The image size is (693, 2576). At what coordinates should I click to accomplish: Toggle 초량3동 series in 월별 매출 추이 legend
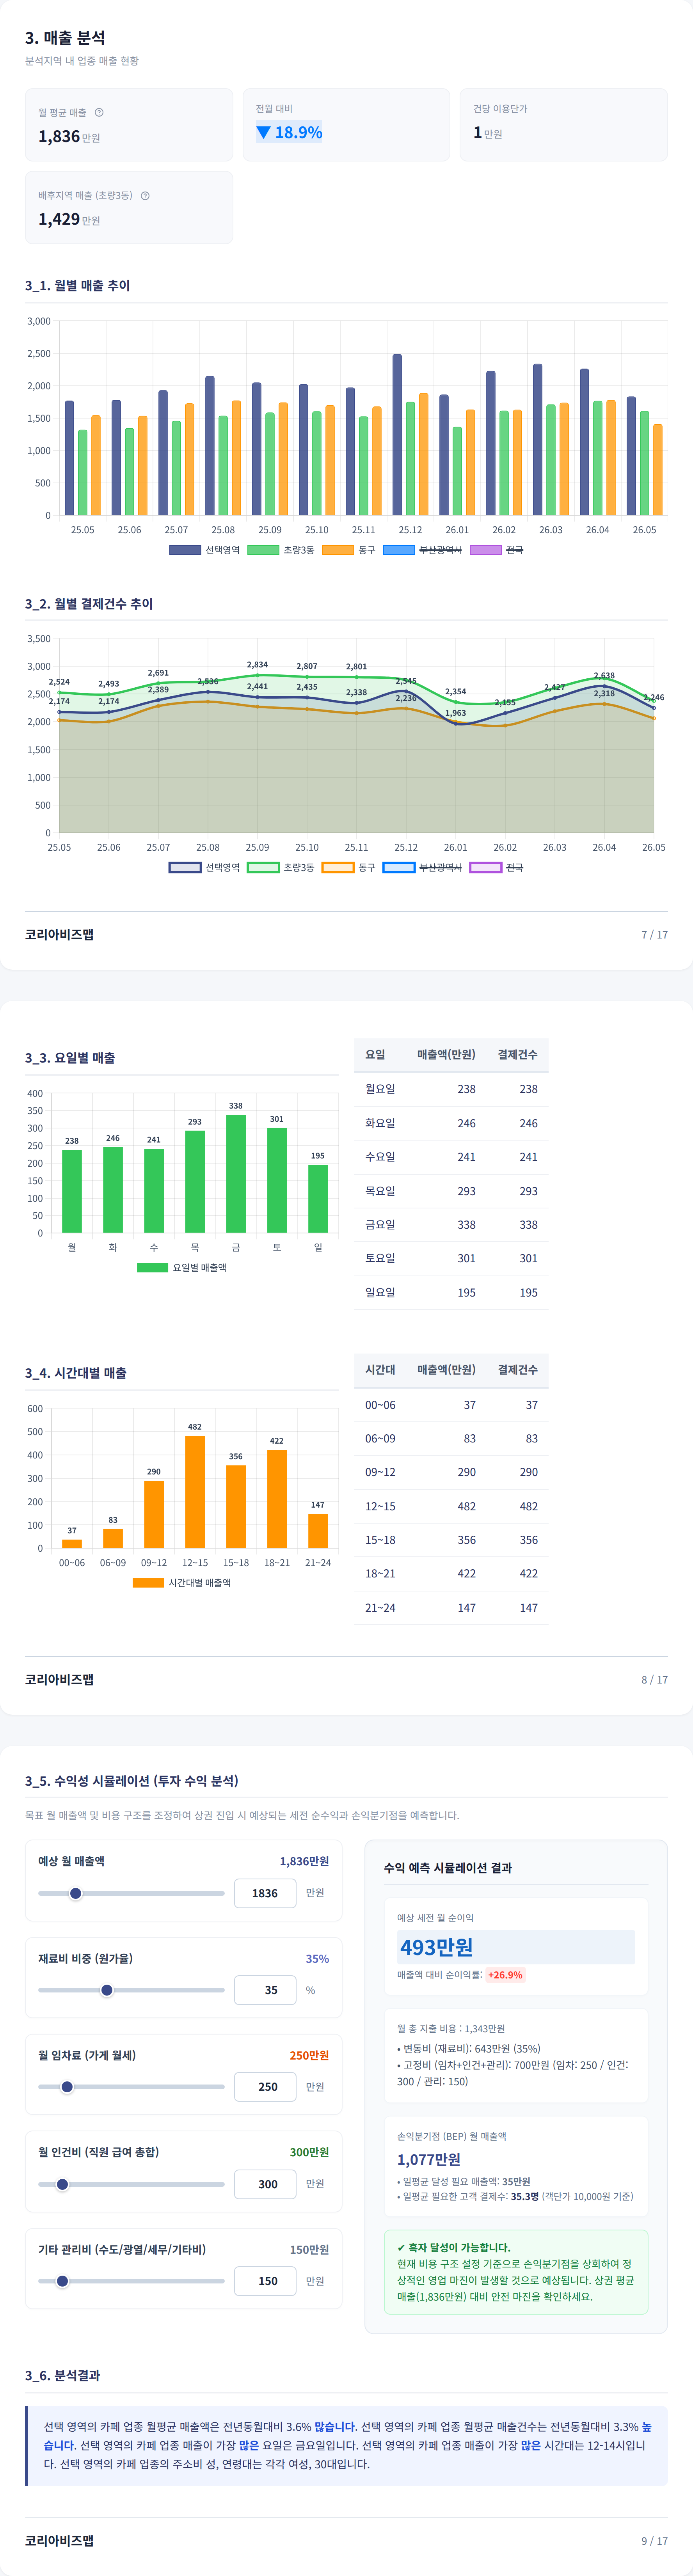click(x=280, y=550)
